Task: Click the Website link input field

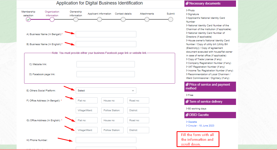Action: tap(106, 64)
